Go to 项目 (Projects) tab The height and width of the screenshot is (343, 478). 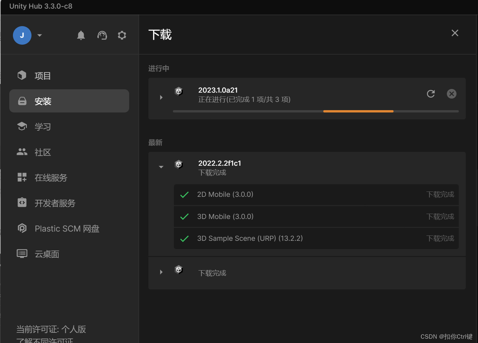(x=69, y=76)
